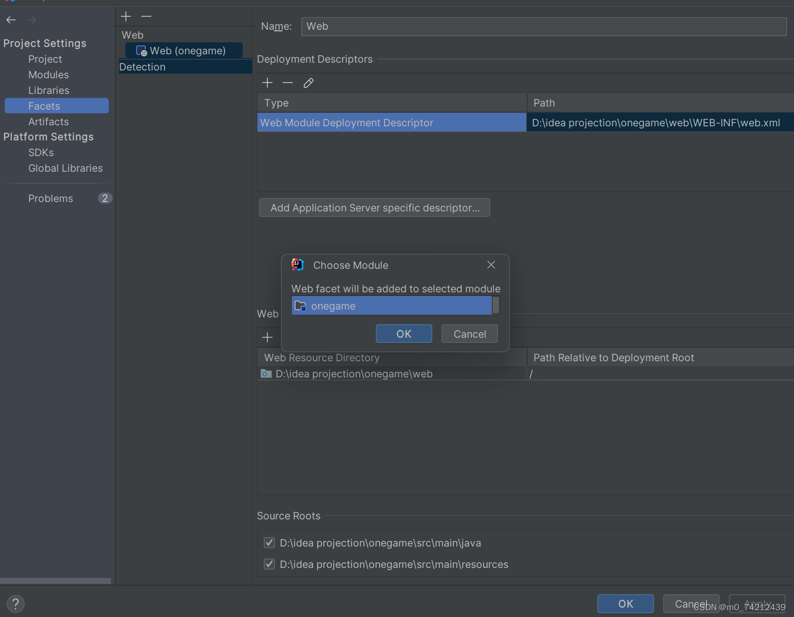Viewport: 794px width, 617px height.
Task: Add a web resource directory with plus icon
Action: coord(267,337)
